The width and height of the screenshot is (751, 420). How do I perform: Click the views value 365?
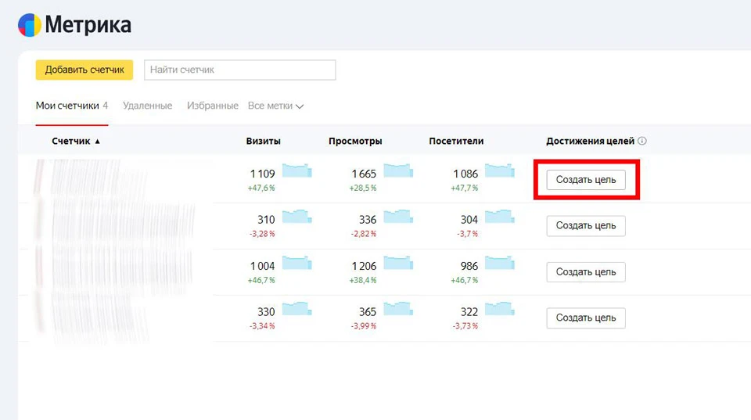(x=368, y=312)
